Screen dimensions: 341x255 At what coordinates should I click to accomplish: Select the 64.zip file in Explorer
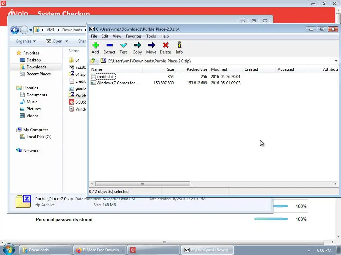pos(77,74)
